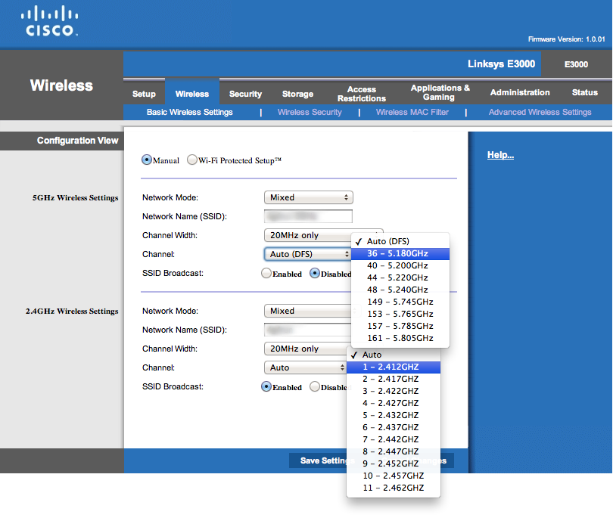Viewport: 613px width, 527px height.
Task: Choose channel 8 - 2.447GHZ
Action: coord(394,451)
